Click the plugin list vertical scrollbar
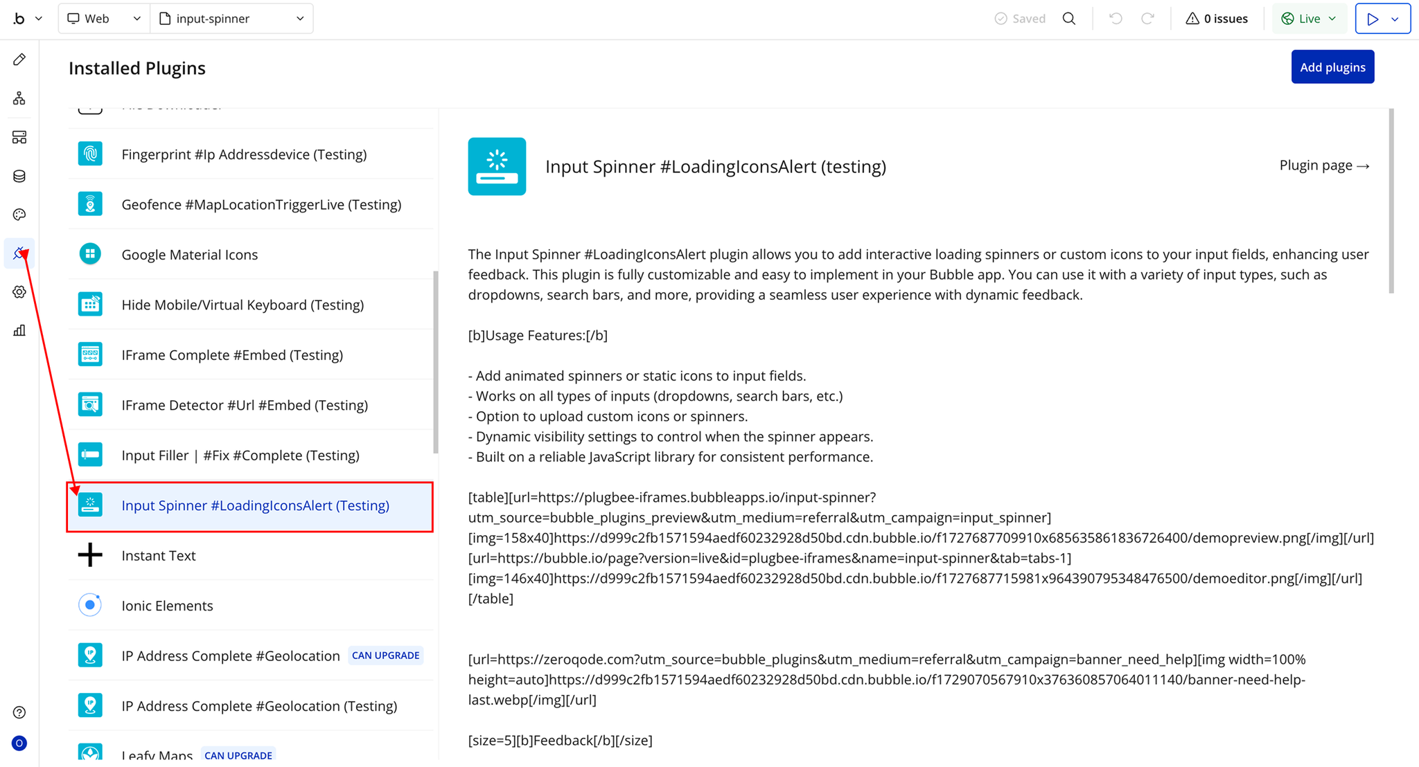 [436, 361]
